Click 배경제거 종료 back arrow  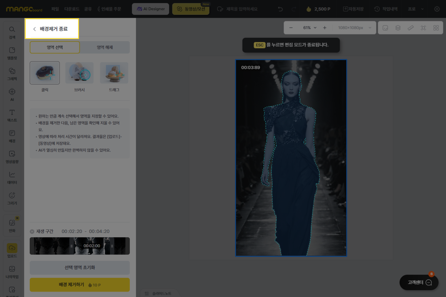coord(34,29)
